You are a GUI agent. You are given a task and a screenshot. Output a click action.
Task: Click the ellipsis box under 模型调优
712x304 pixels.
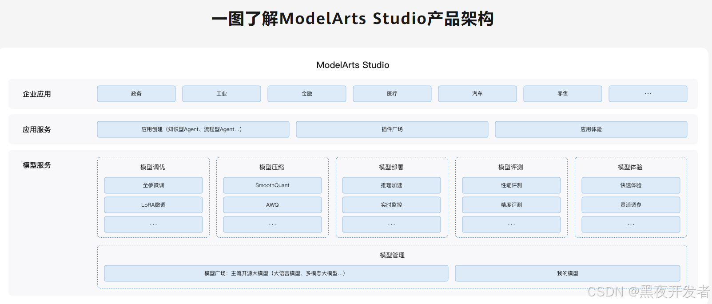tap(153, 224)
